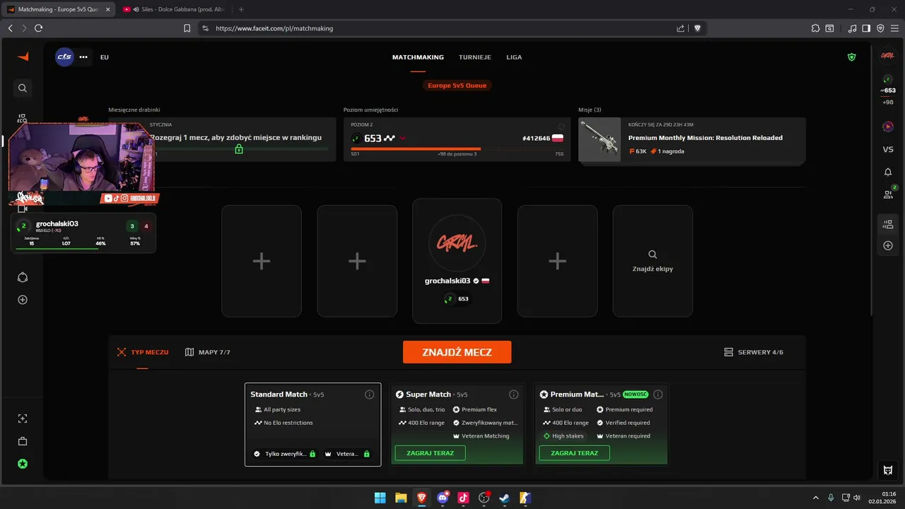The image size is (905, 509).
Task: Click the ZNAJDŹ MECZ button
Action: click(x=457, y=352)
